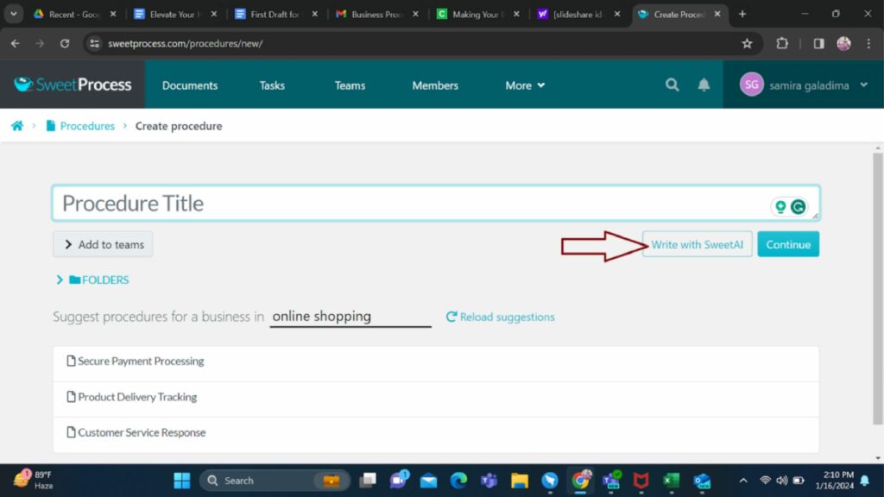This screenshot has height=497, width=884.
Task: Bookmark this page with the star icon
Action: point(747,43)
